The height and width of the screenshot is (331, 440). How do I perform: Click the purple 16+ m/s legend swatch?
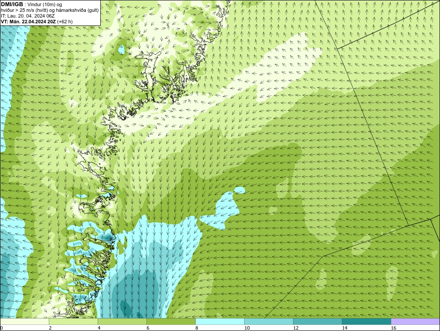click(415, 321)
